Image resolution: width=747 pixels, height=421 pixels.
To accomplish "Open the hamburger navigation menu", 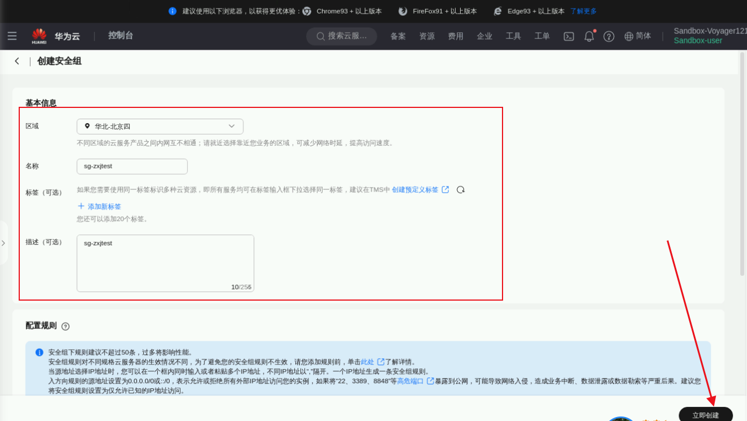I will coord(12,36).
